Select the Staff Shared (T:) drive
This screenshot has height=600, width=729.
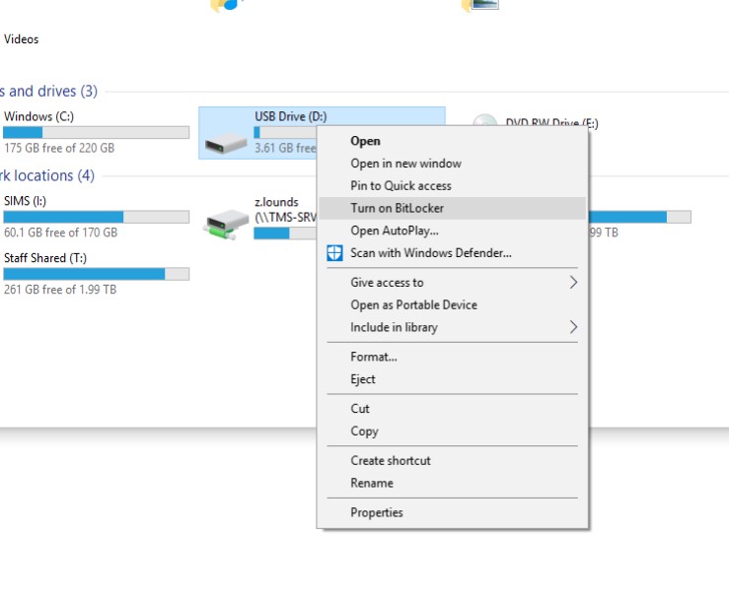45,258
